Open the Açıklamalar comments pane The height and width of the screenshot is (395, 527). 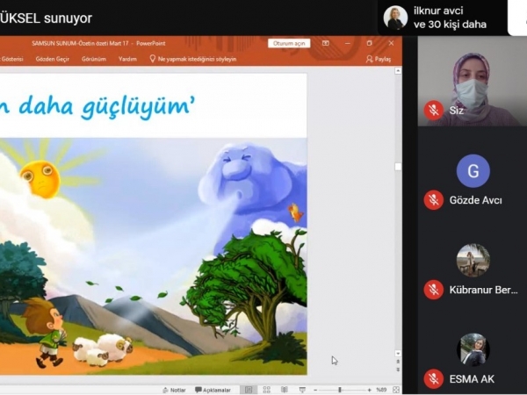coord(213,390)
